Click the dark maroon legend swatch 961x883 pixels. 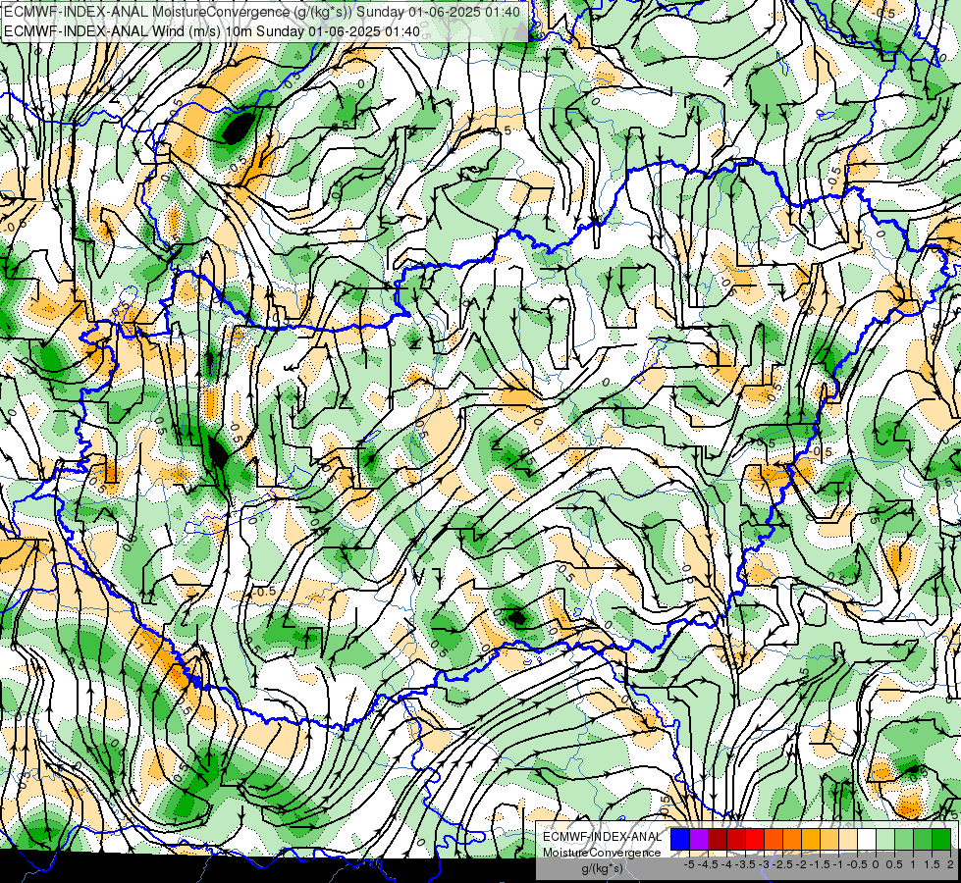[718, 840]
